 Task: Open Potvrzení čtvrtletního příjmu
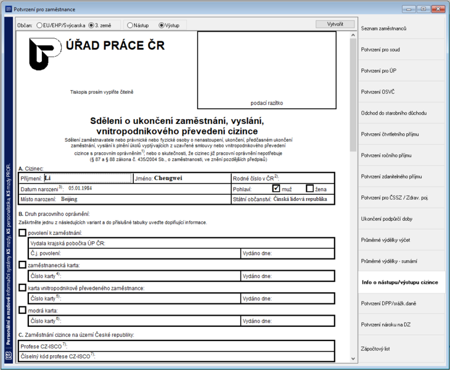401,134
